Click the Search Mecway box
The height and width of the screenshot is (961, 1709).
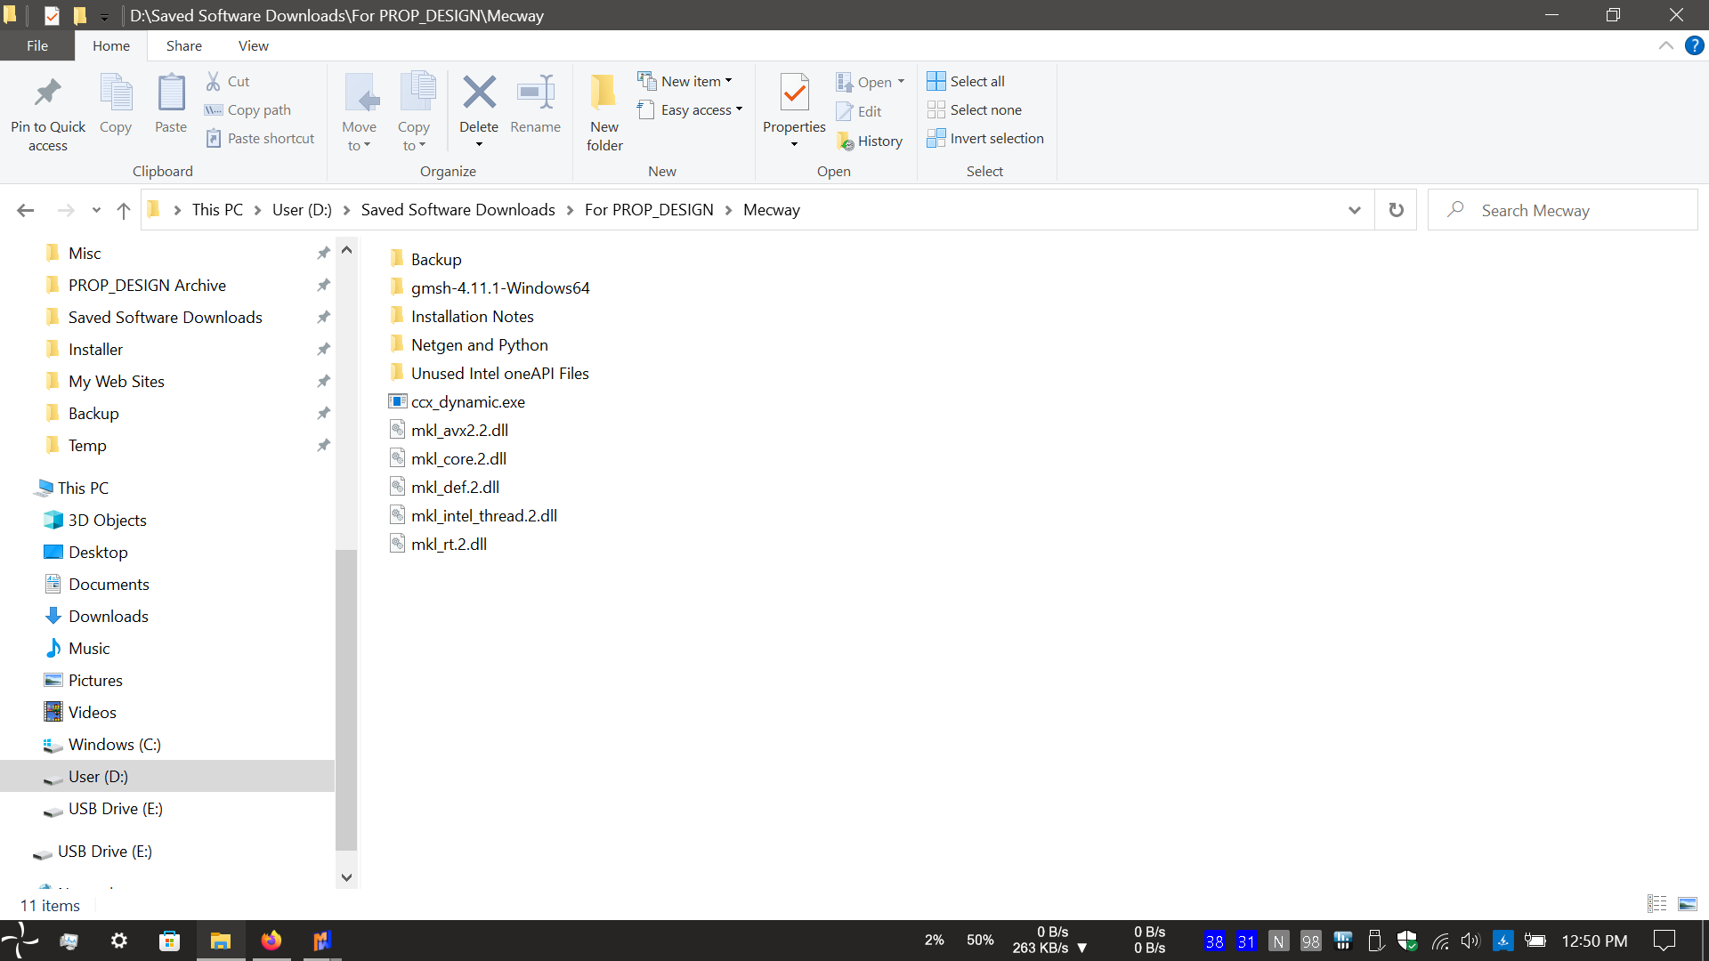[x=1562, y=210]
